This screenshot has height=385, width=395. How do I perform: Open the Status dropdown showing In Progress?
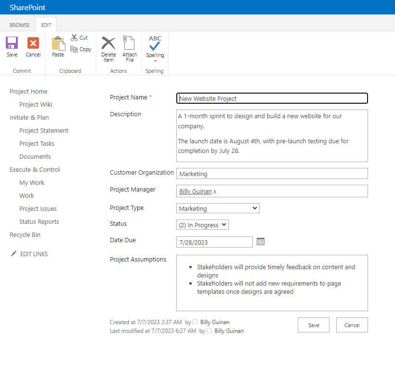click(202, 225)
